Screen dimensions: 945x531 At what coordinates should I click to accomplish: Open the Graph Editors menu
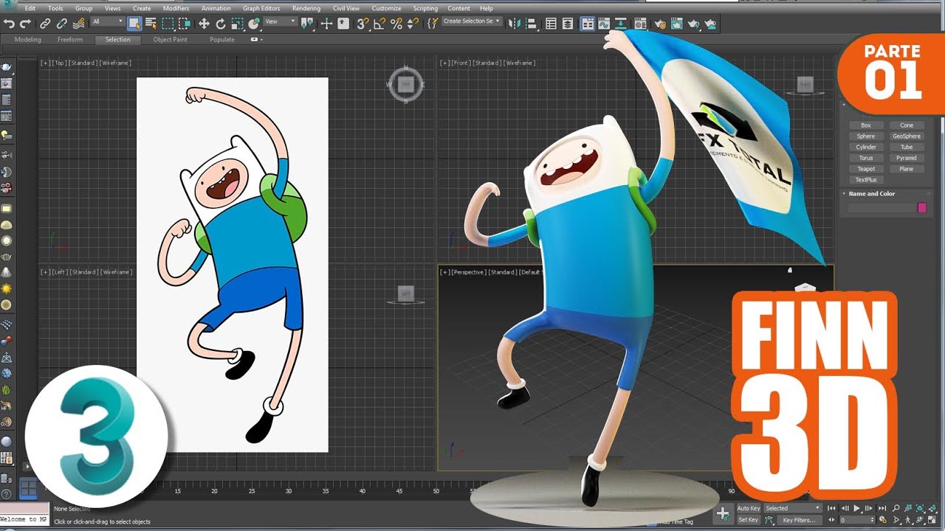click(261, 8)
